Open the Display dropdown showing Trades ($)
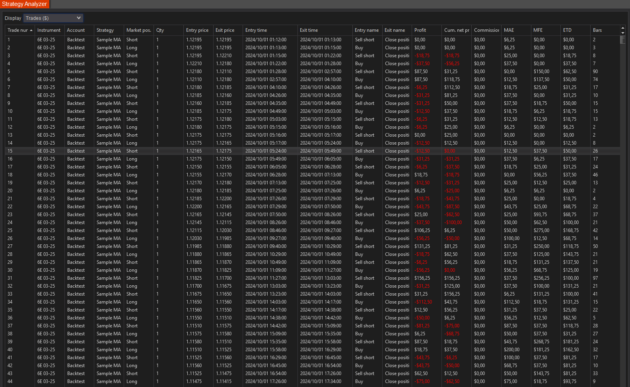 pos(53,18)
